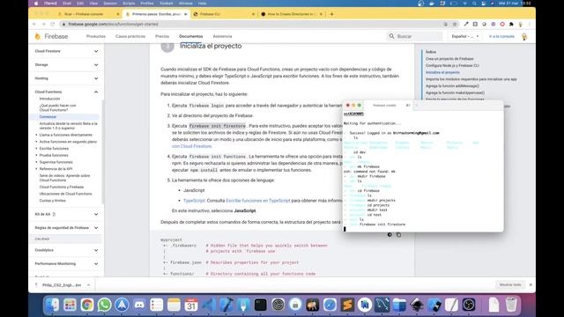Open Reminders from the Dock
The image size is (564, 317).
(157, 306)
